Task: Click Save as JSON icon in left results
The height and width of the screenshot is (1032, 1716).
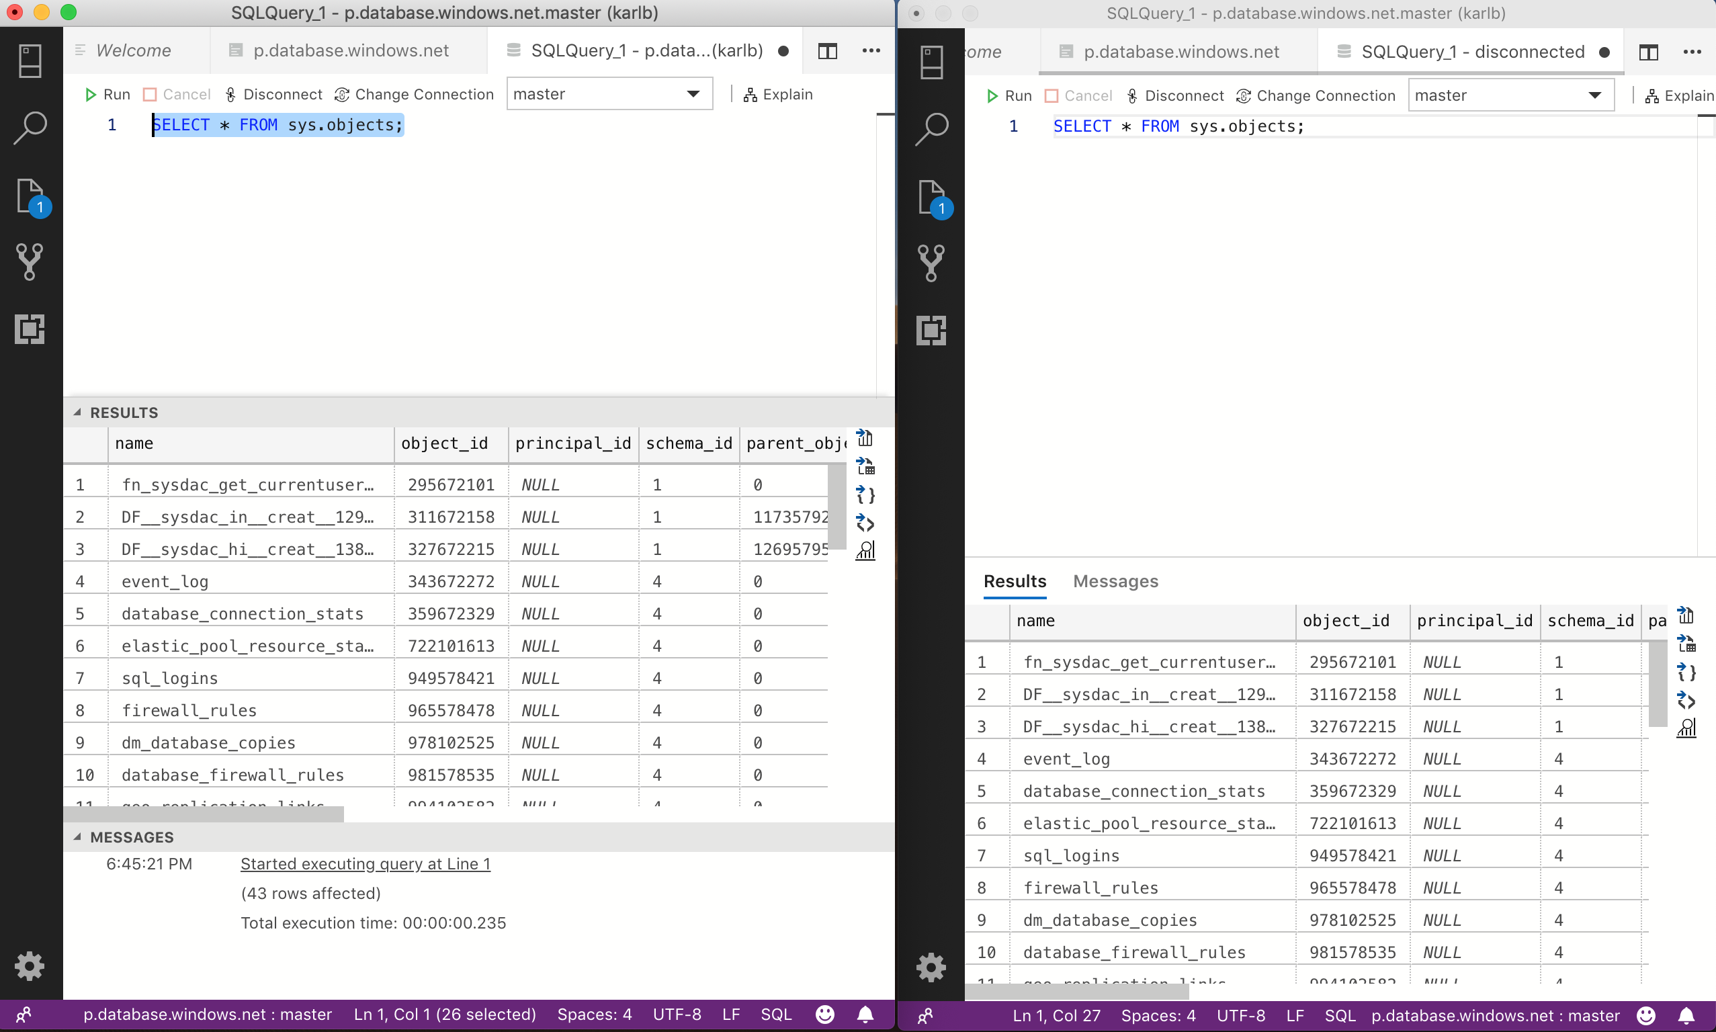Action: 865,494
